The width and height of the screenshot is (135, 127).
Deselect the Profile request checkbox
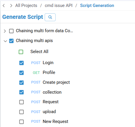21,73
